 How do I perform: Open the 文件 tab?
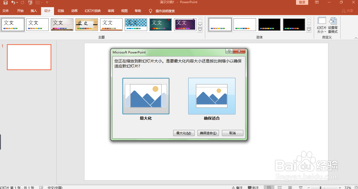point(6,11)
